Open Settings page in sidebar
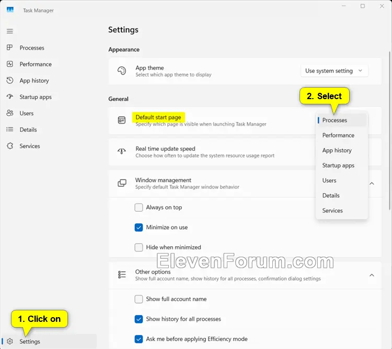 [49, 341]
